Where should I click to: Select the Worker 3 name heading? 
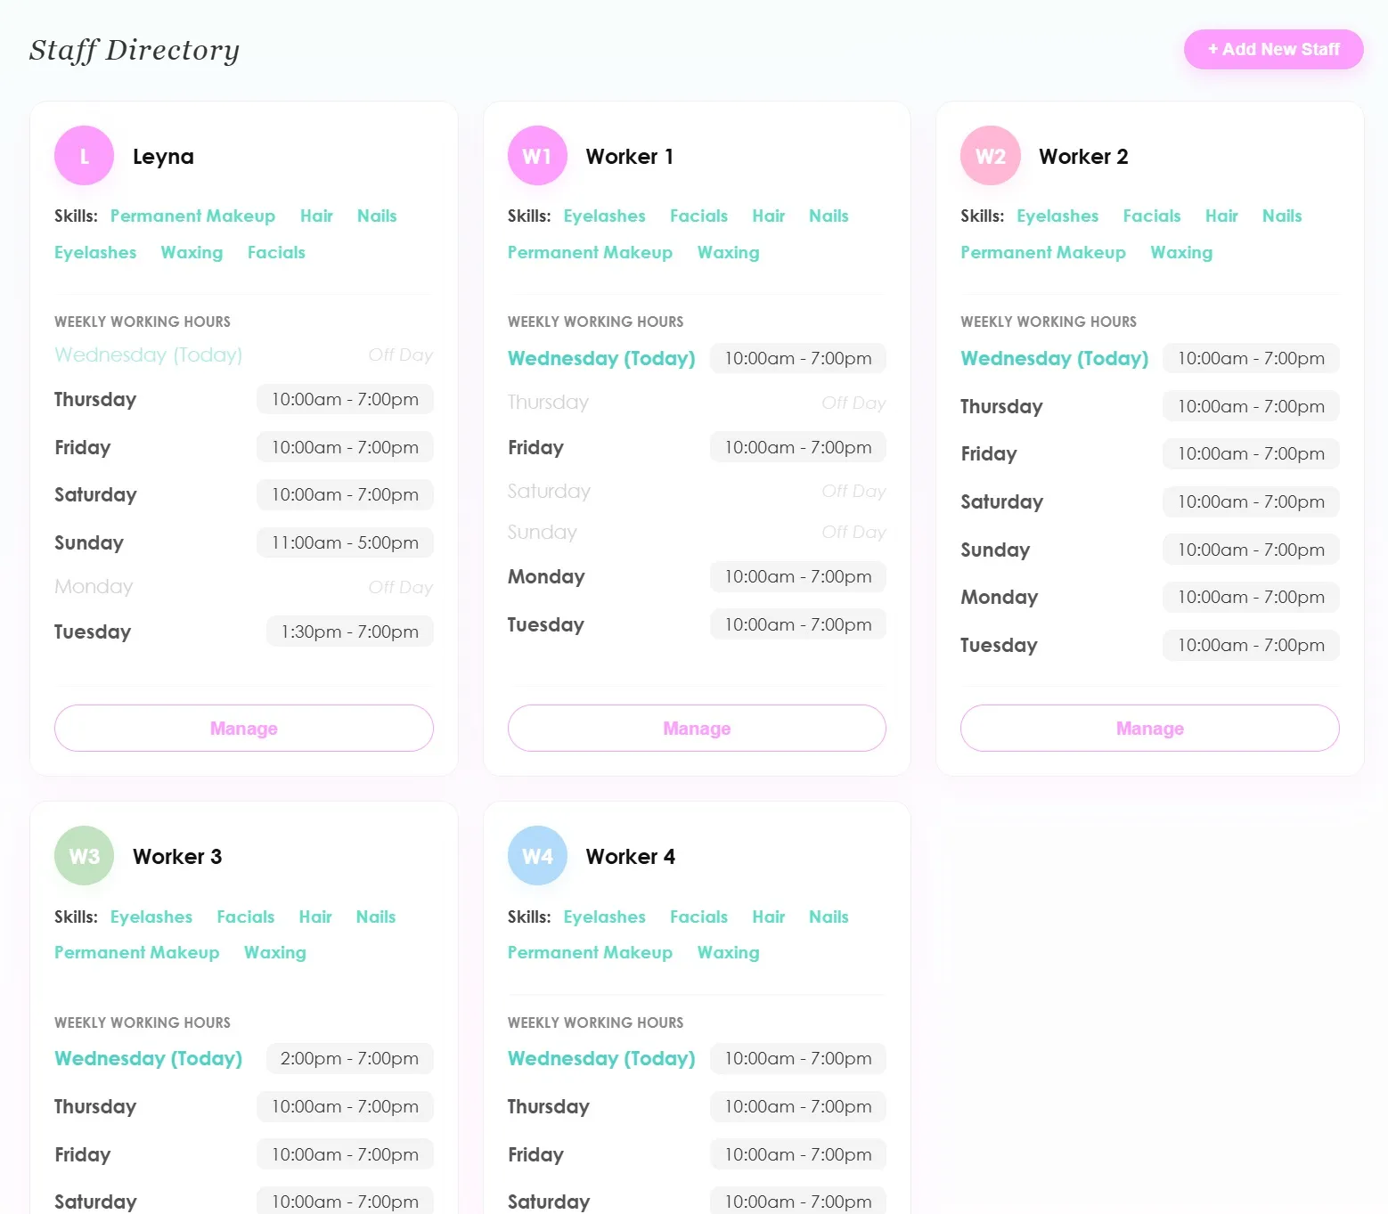tap(177, 857)
